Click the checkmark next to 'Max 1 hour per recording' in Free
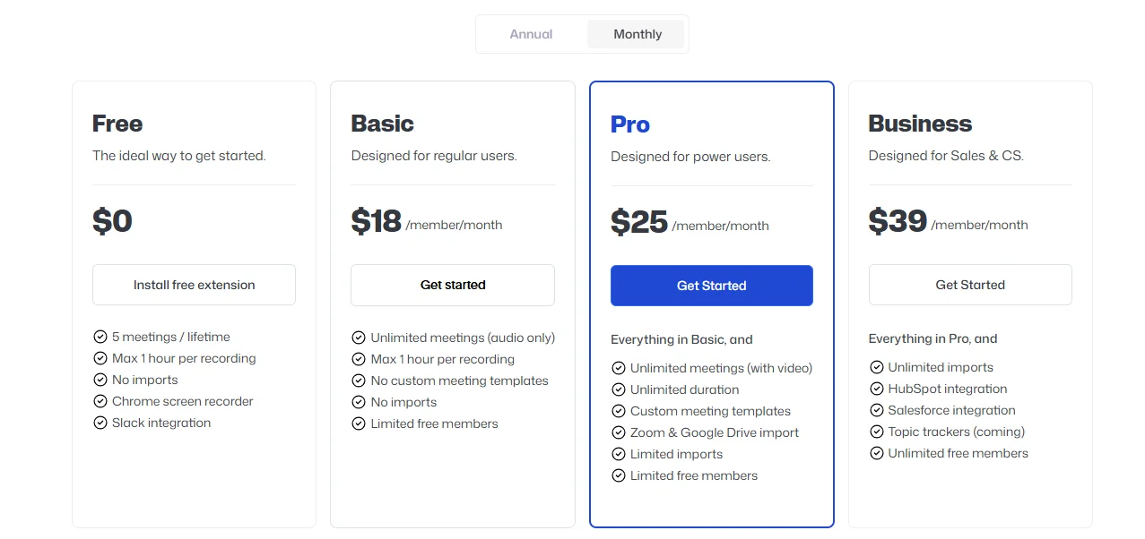 (x=100, y=358)
